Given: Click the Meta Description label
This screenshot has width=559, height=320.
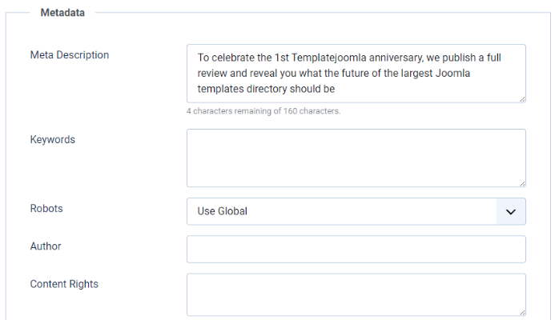Looking at the screenshot, I should [x=70, y=55].
